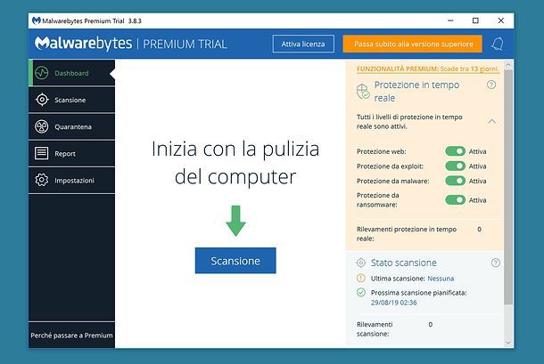Click the scrollbar up arrow
The image size is (544, 364).
pyautogui.click(x=508, y=65)
